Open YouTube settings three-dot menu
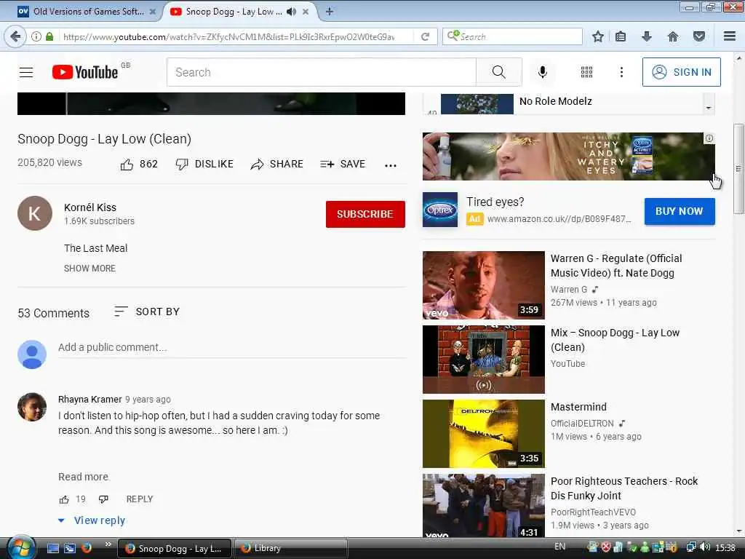 point(621,72)
